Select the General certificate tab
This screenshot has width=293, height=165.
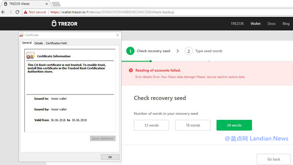pyautogui.click(x=26, y=43)
